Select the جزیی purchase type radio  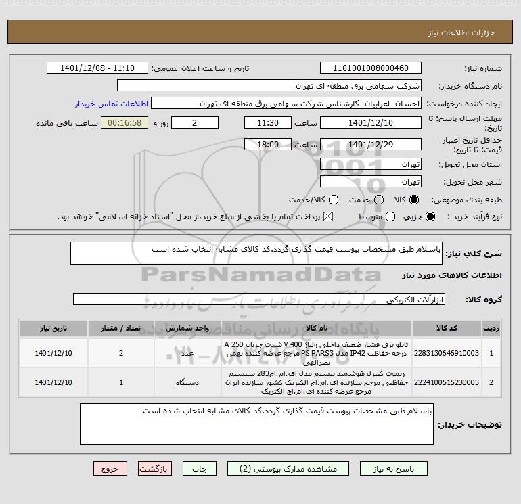[x=430, y=217]
